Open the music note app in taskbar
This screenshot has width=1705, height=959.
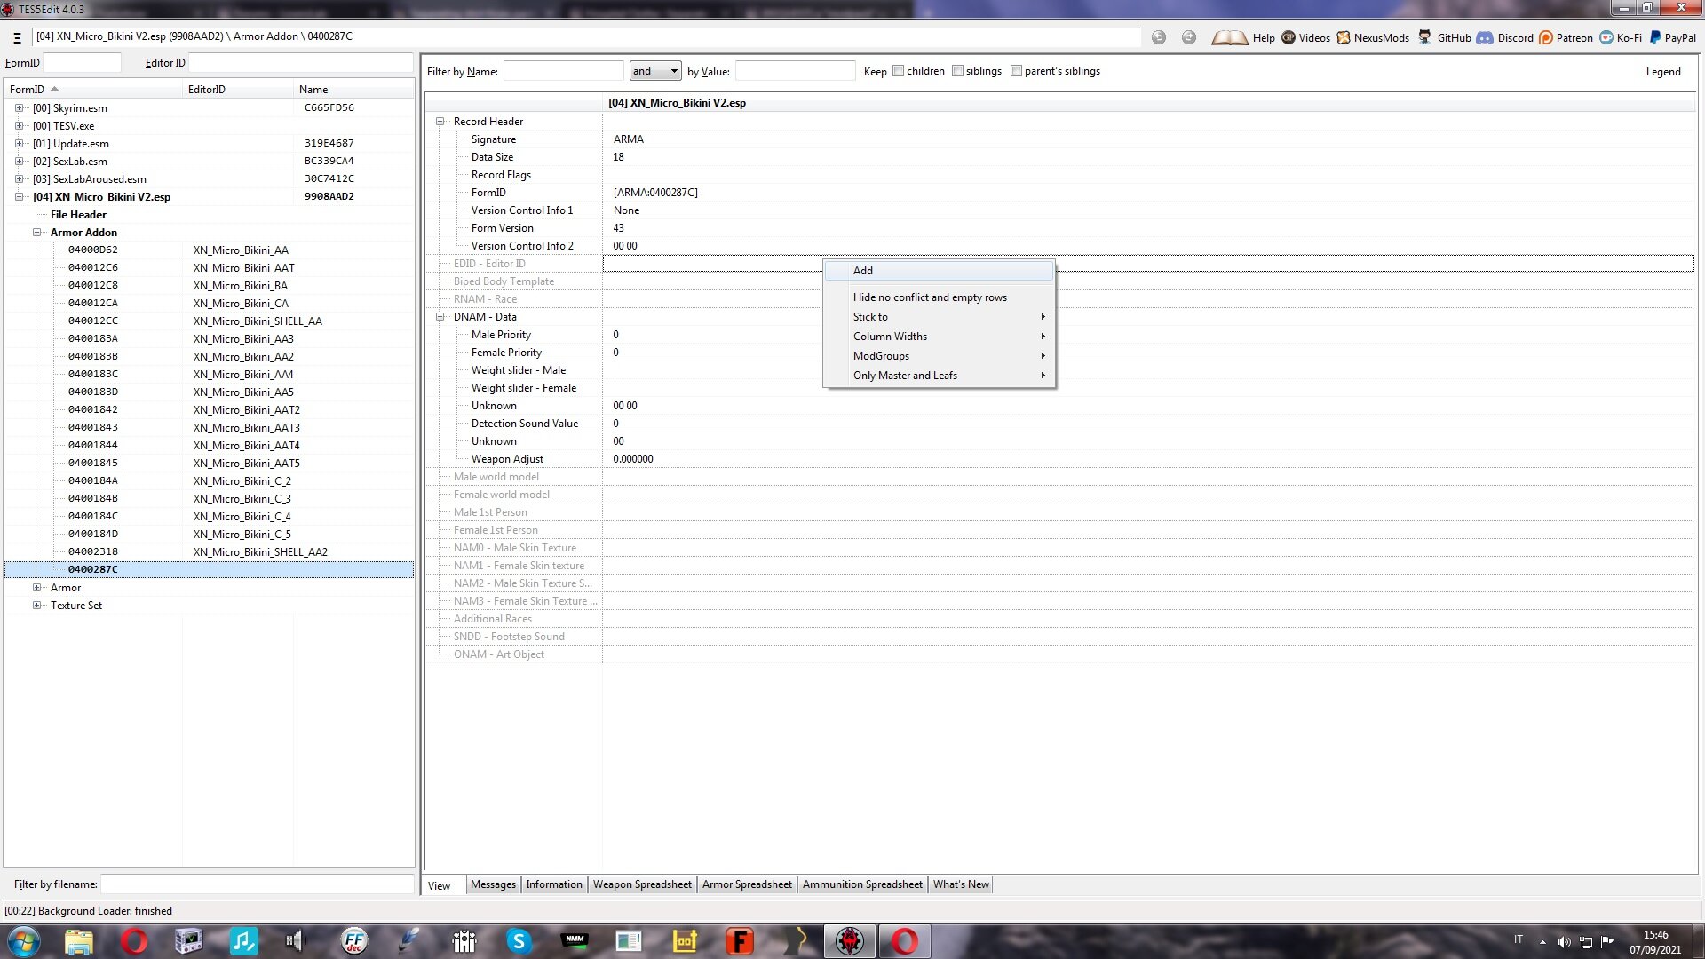[243, 941]
